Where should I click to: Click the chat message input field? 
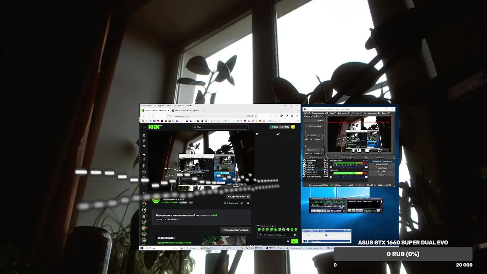(x=277, y=235)
